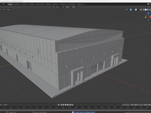
Task: Open the pivot point dropdown
Action: (x=64, y=7)
